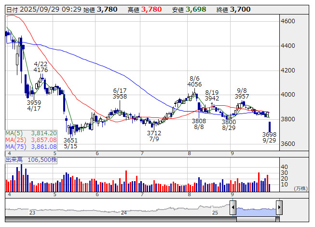Click the (万株) volume unit label
Screen dimensions: 315x227
(301, 188)
